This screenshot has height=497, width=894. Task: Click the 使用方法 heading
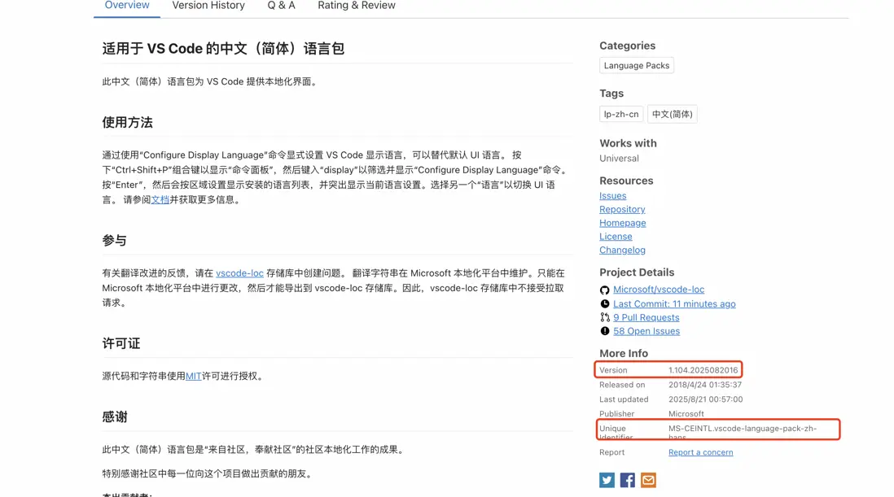point(127,123)
